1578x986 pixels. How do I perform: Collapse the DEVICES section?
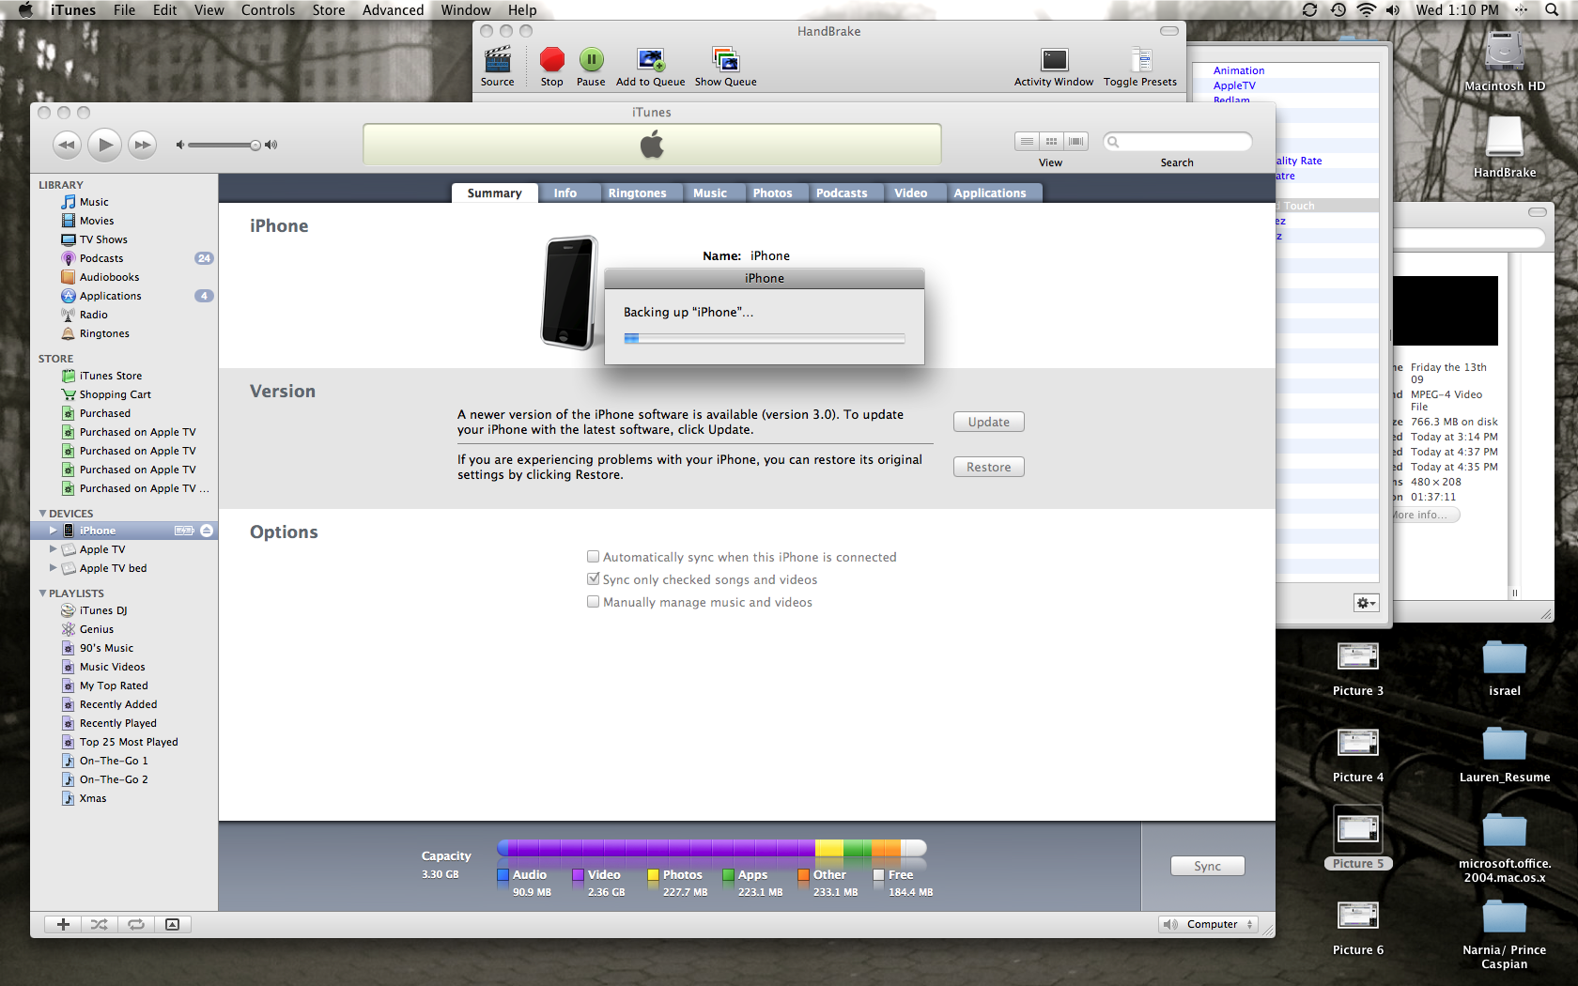pos(42,514)
